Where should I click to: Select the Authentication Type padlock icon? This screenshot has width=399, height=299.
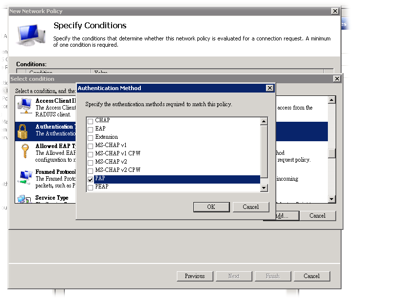pyautogui.click(x=23, y=131)
